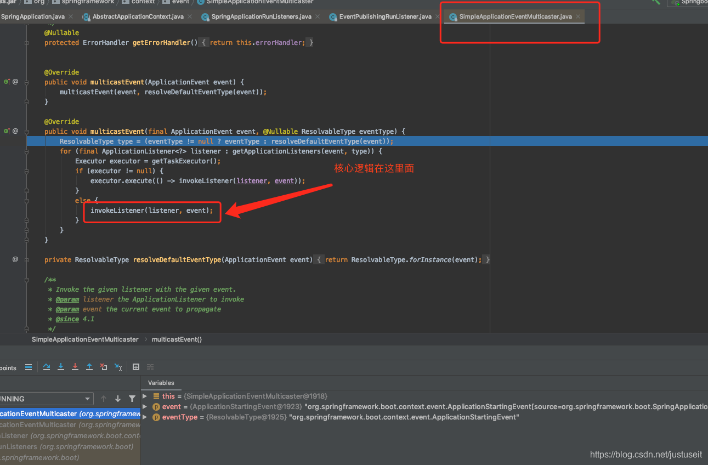708x465 pixels.
Task: Open the thread selector dropdown showing RUNNING
Action: point(46,399)
